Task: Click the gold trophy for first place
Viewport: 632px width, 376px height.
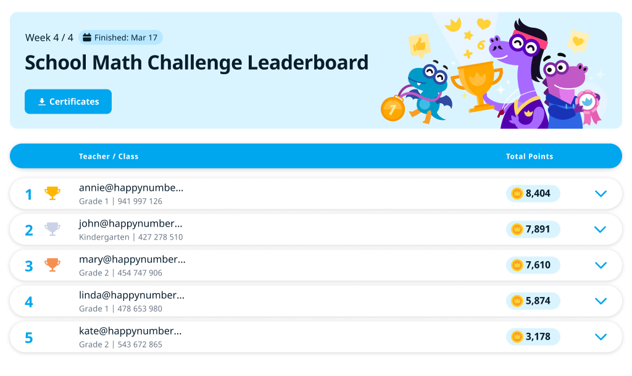Action: 52,193
